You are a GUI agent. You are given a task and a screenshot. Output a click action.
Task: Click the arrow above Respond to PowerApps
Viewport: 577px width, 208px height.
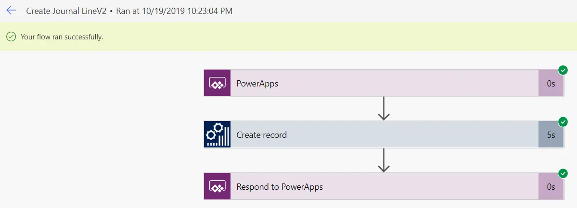tap(384, 160)
